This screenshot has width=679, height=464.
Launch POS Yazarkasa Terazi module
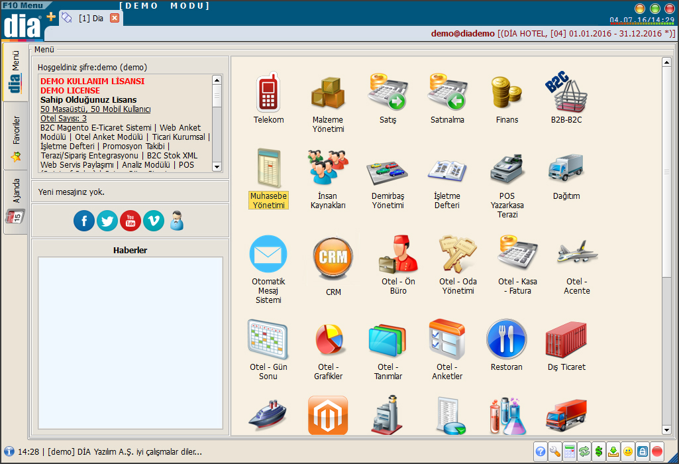tap(507, 186)
